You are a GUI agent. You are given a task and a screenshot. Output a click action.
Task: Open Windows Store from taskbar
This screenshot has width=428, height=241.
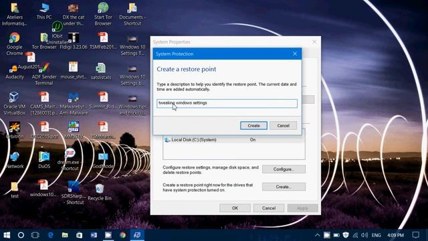[x=79, y=235]
